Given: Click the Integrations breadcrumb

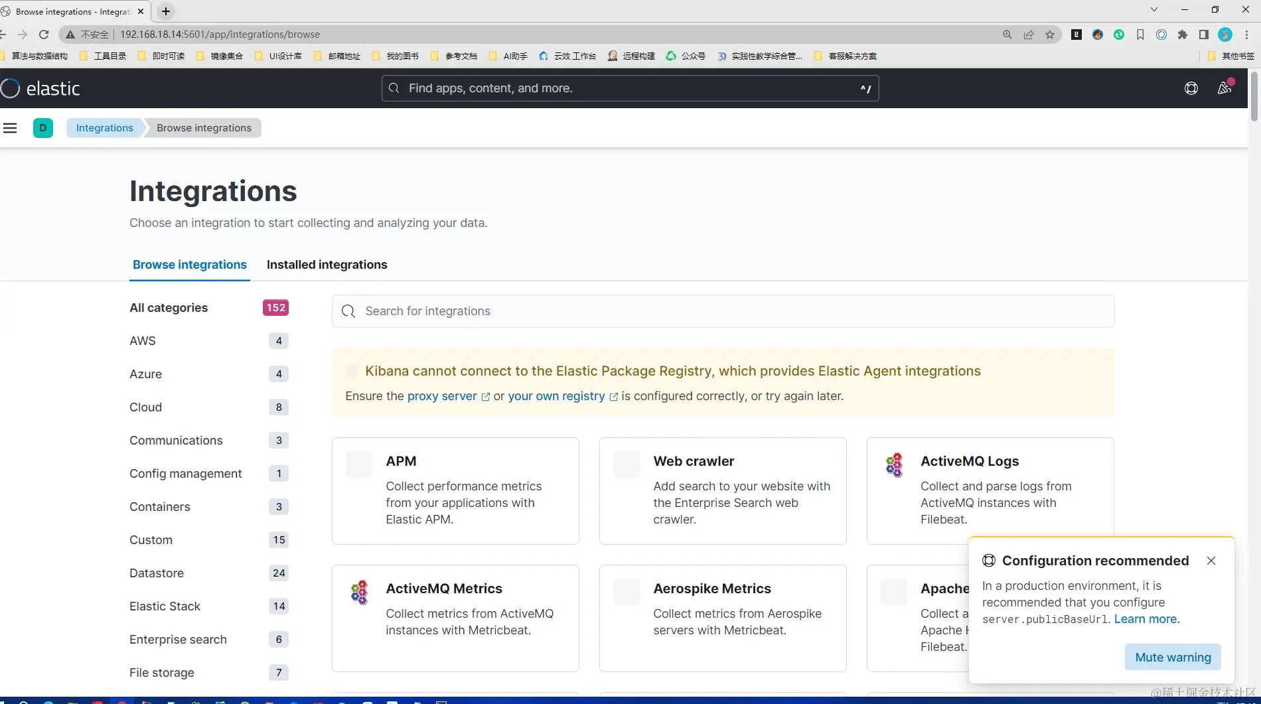Looking at the screenshot, I should 105,128.
